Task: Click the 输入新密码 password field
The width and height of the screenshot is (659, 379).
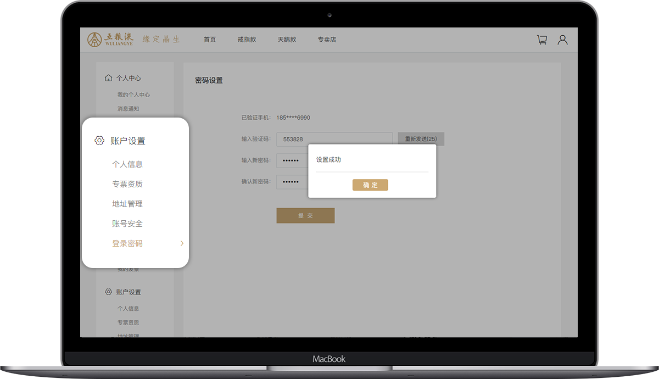Action: [x=292, y=160]
